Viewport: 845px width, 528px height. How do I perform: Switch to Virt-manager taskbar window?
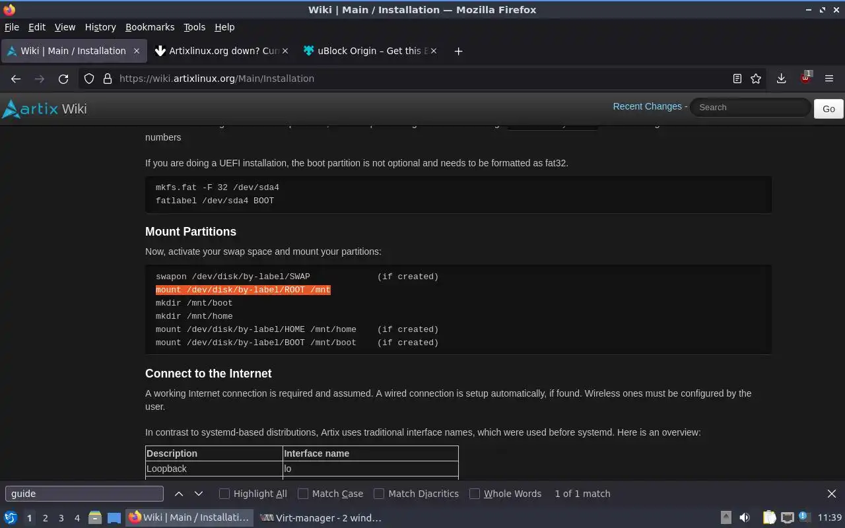tap(320, 518)
